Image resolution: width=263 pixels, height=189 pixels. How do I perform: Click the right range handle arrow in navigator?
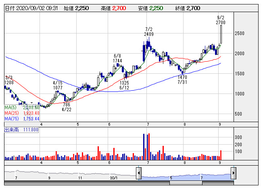233,173
